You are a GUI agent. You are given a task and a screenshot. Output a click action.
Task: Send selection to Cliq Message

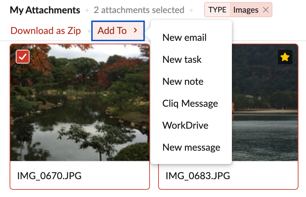[190, 103]
